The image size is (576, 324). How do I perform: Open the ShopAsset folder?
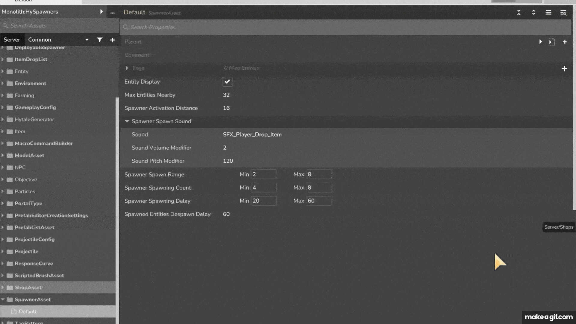click(28, 287)
